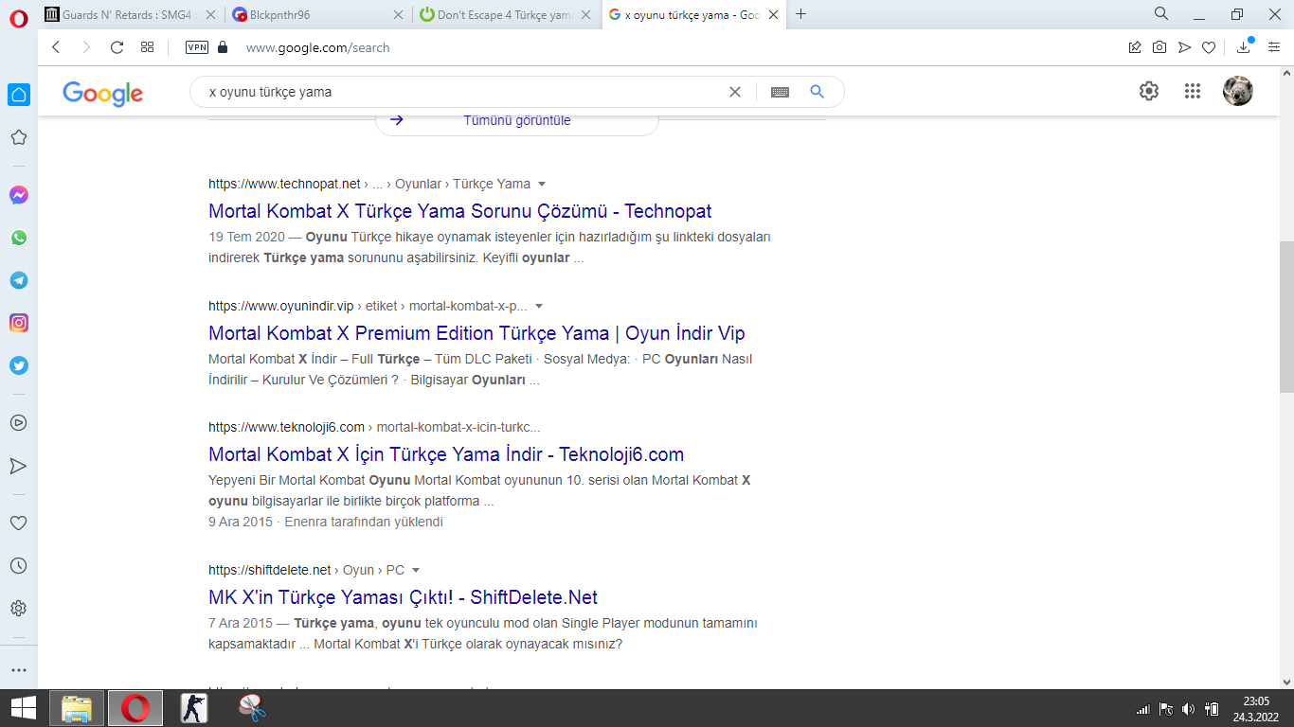Open WhatsApp in the Opera sidebar
The image size is (1294, 727).
pyautogui.click(x=19, y=238)
